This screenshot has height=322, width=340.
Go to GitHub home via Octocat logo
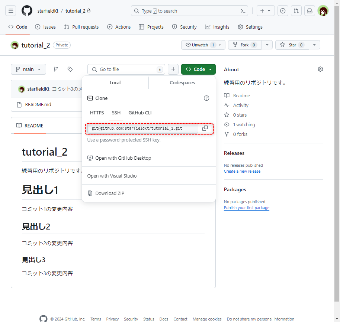[x=27, y=11]
